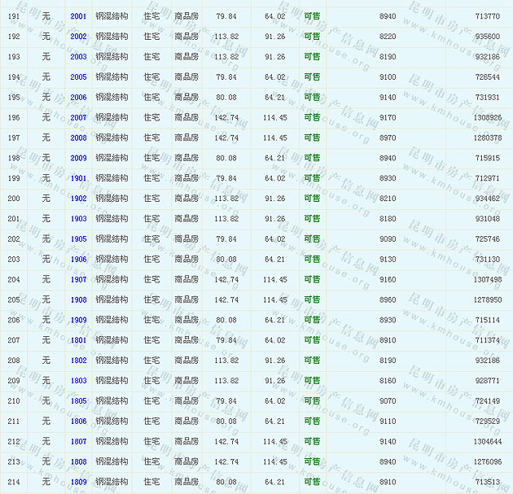Select room 1906 hyperlink
This screenshot has height=494, width=513.
(78, 259)
